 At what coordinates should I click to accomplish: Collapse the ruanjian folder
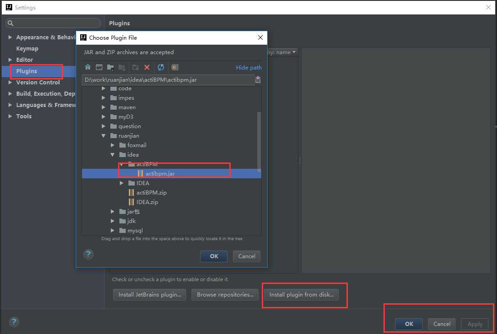104,135
